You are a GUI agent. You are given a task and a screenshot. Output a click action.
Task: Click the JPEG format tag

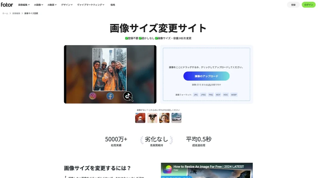(x=203, y=95)
